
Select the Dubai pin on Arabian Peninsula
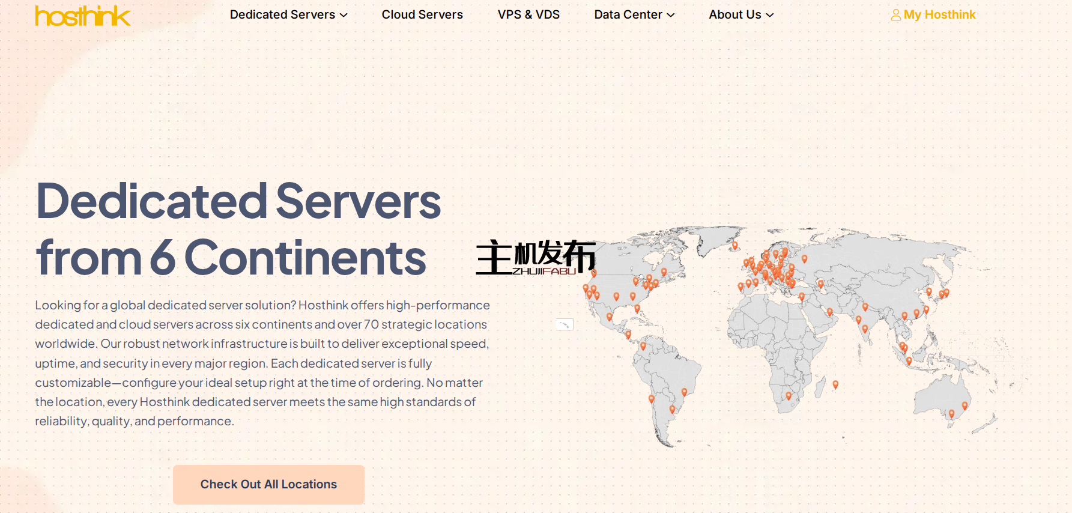coord(829,312)
